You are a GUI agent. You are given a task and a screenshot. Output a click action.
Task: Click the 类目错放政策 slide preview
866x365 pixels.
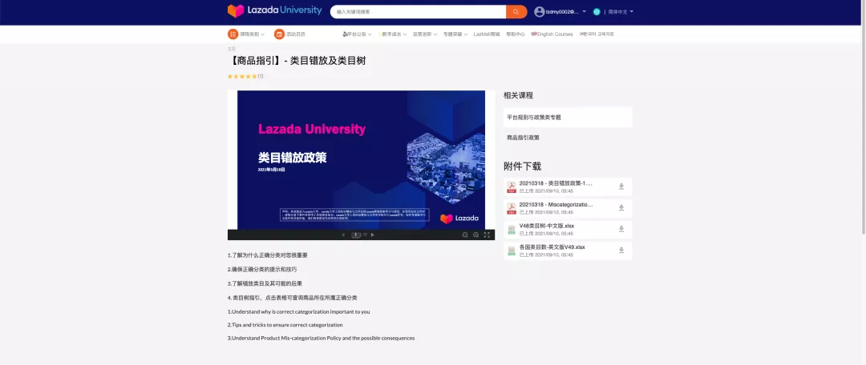click(361, 160)
